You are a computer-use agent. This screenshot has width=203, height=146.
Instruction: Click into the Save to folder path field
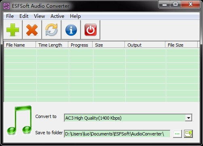pyautogui.click(x=117, y=134)
